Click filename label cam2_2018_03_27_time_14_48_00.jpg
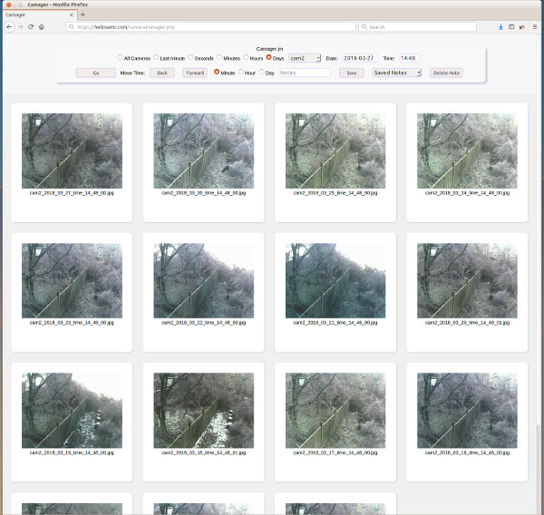The width and height of the screenshot is (544, 515). tap(72, 192)
